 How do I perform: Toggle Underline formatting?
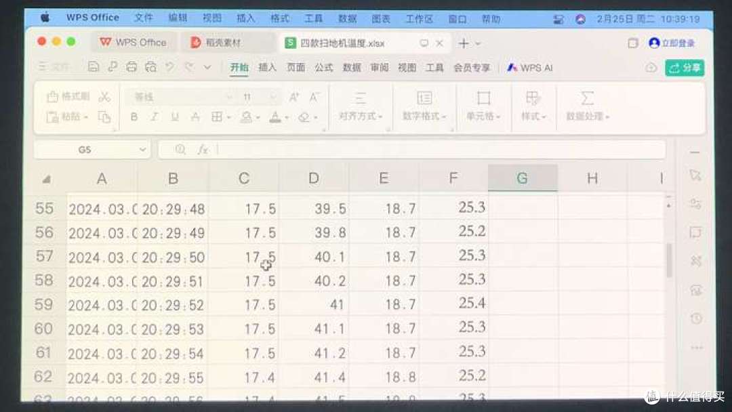[x=175, y=117]
